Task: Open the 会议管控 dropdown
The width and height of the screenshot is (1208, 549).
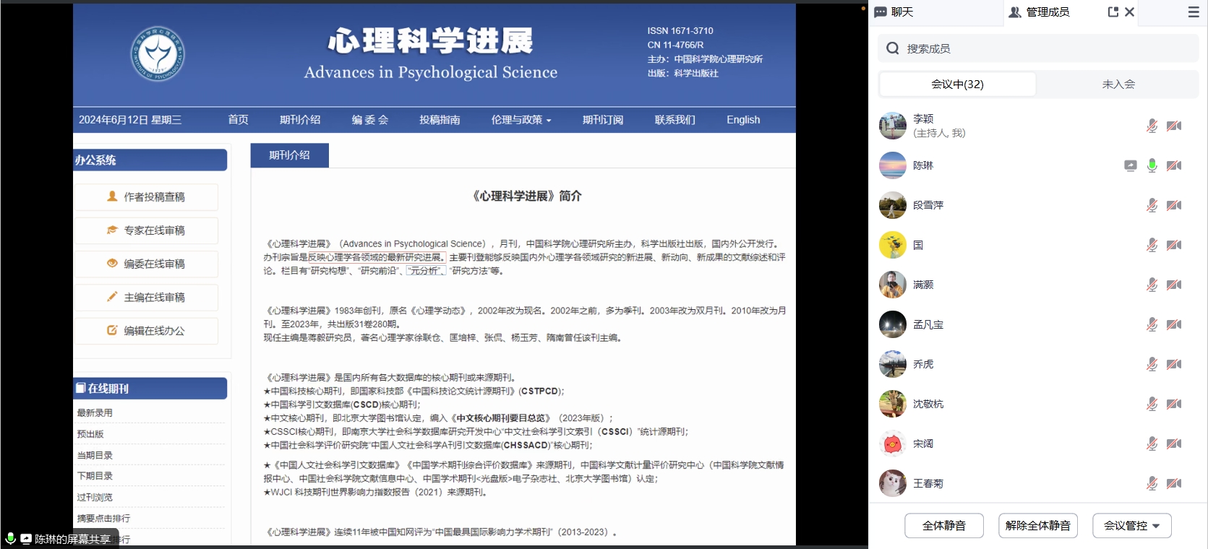Action: 1131,525
